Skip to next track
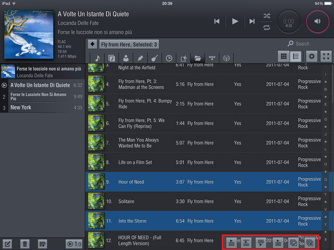Viewport: 334px width, 250px height. 252,21
